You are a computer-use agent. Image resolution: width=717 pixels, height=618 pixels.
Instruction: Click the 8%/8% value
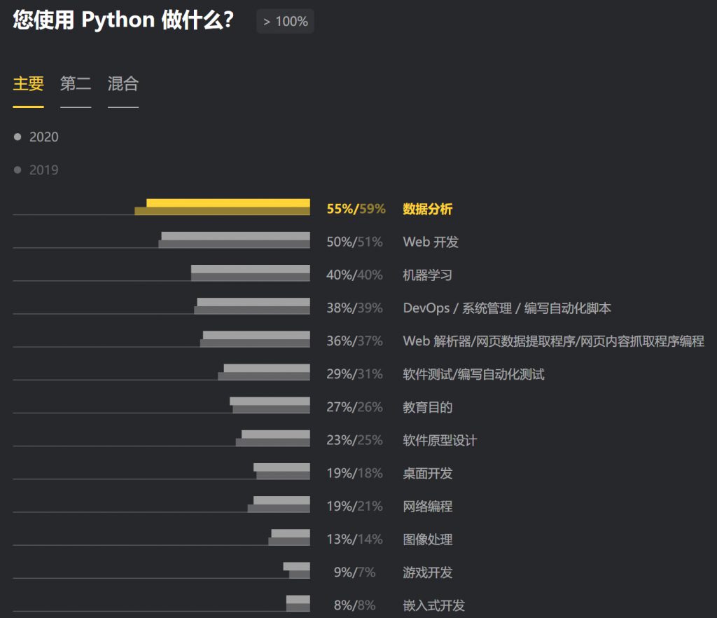[354, 605]
